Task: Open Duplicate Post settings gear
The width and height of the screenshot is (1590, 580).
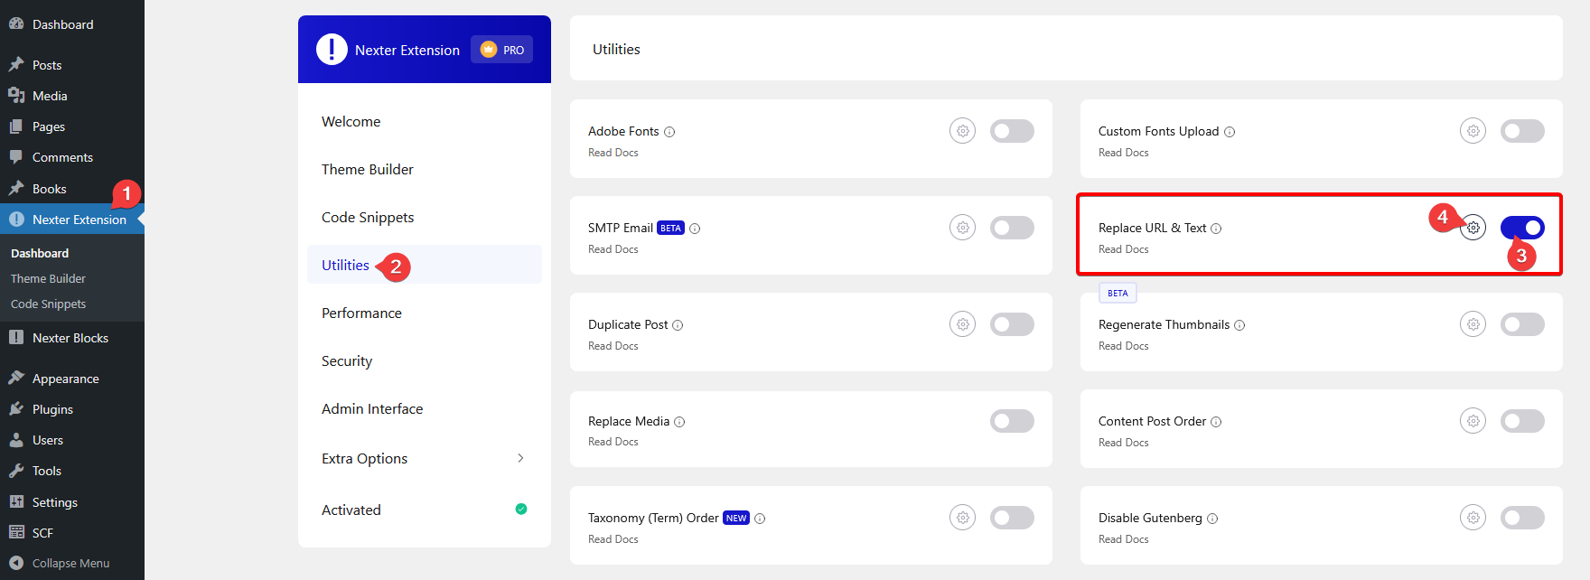Action: click(x=962, y=324)
